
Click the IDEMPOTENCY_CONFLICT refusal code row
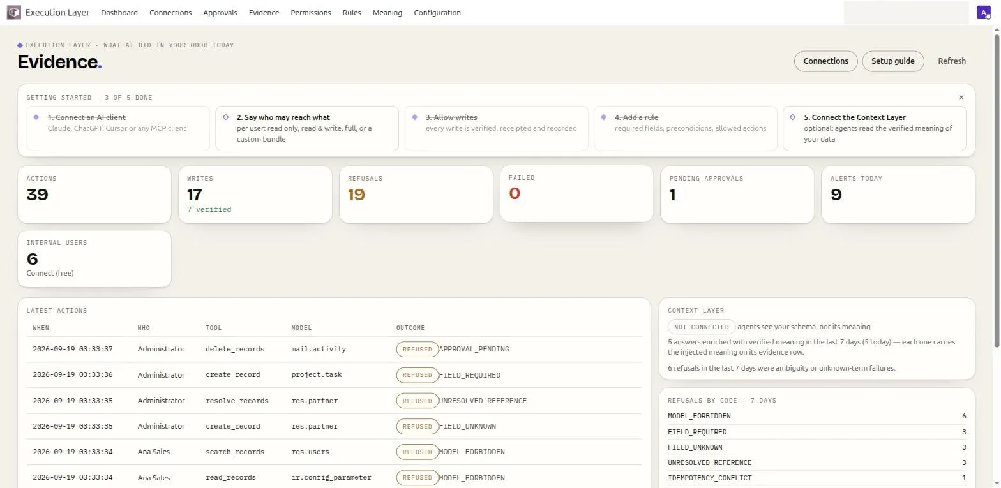[x=817, y=478]
